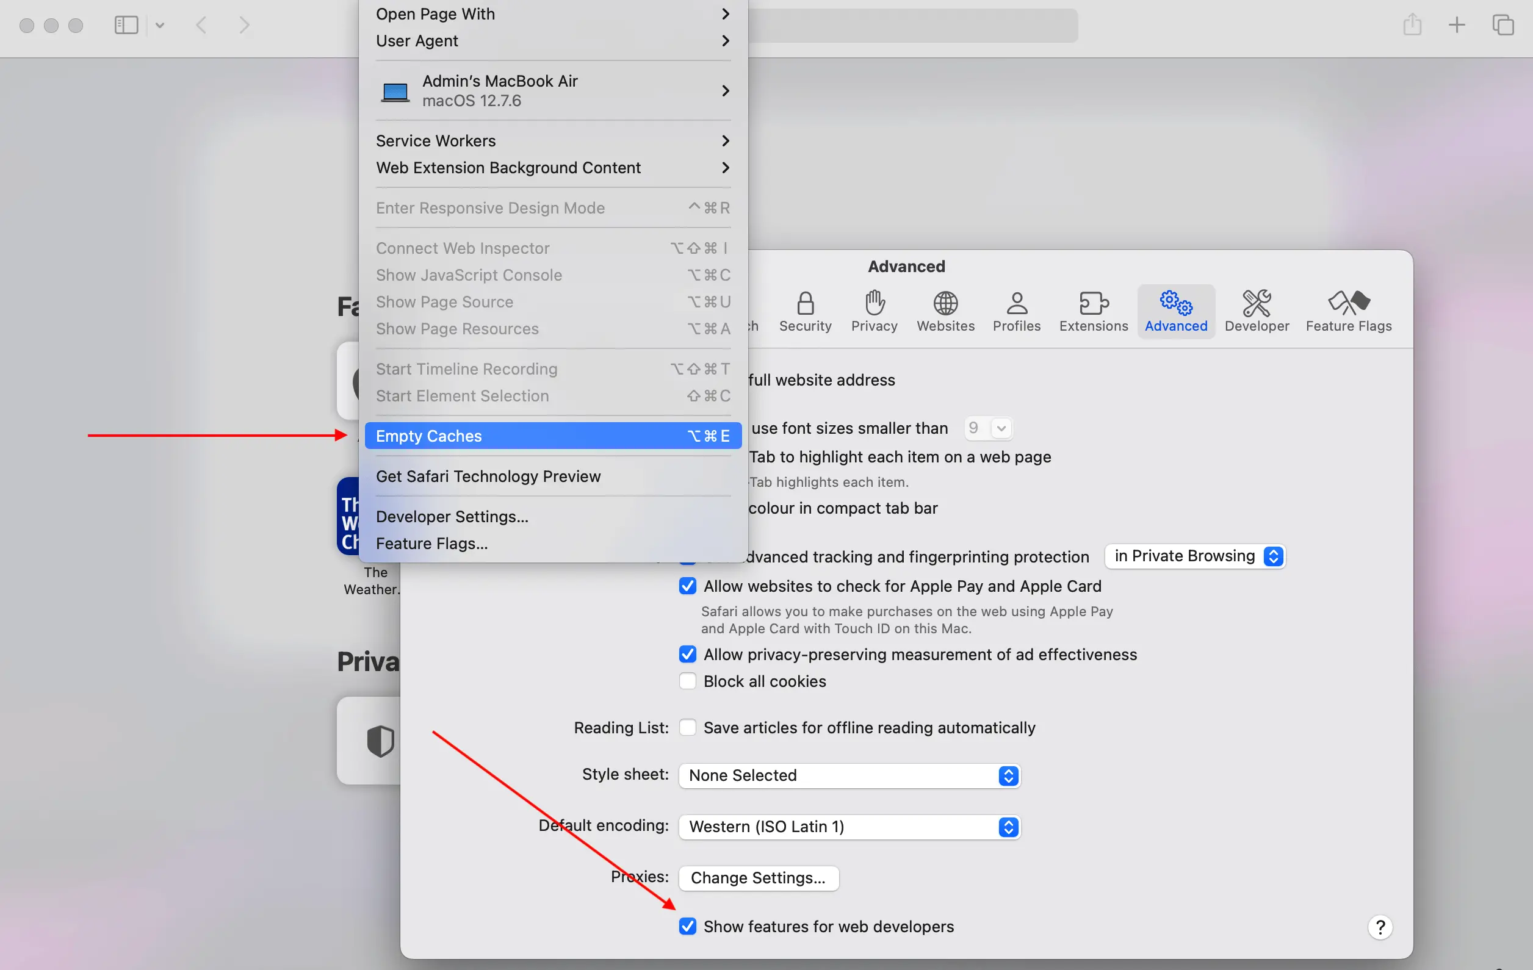This screenshot has height=970, width=1533.
Task: Open the Security settings pane
Action: 805,312
